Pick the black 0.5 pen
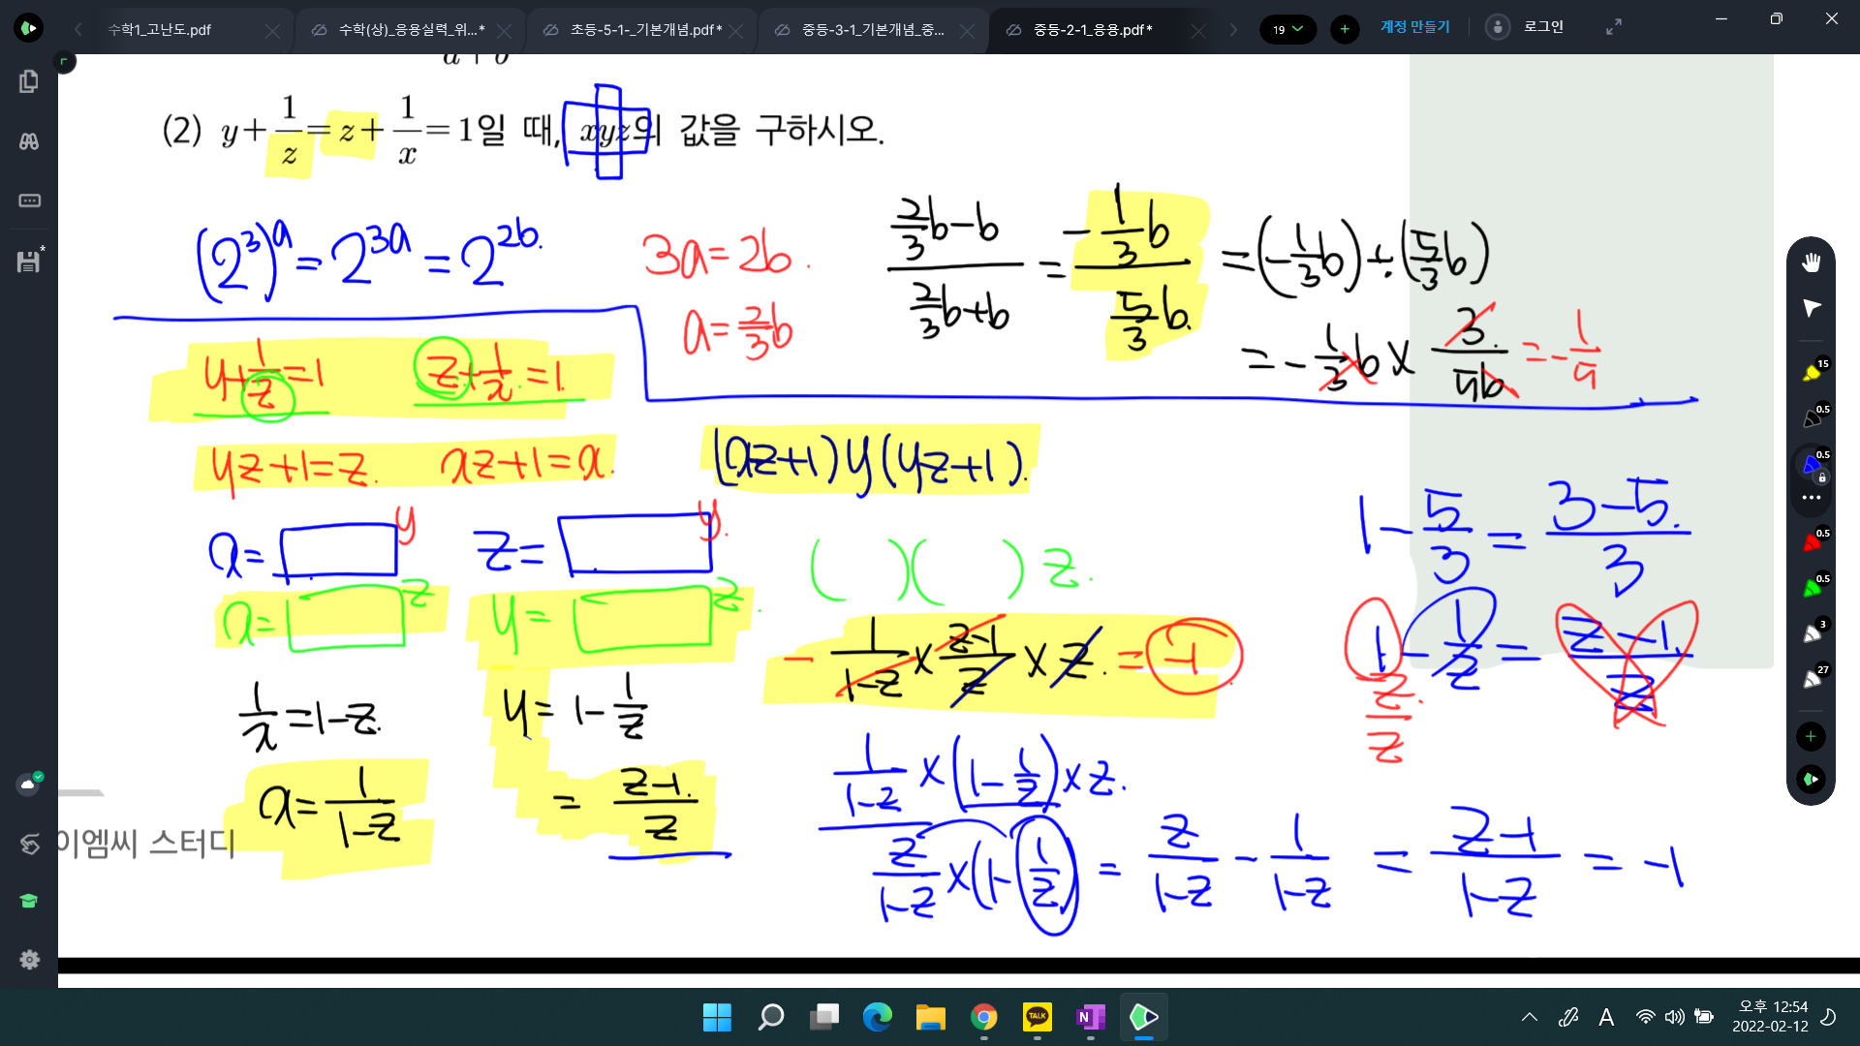This screenshot has height=1046, width=1860. [x=1811, y=417]
